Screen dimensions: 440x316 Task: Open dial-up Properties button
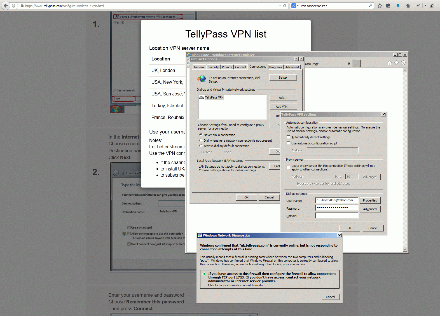pos(370,200)
